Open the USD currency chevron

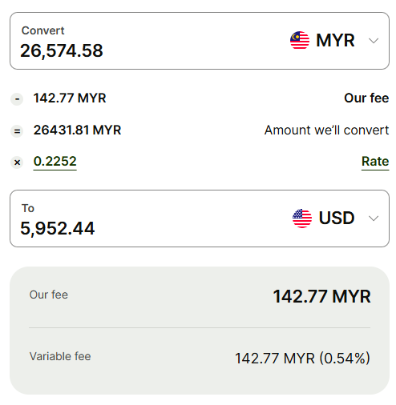tap(374, 219)
